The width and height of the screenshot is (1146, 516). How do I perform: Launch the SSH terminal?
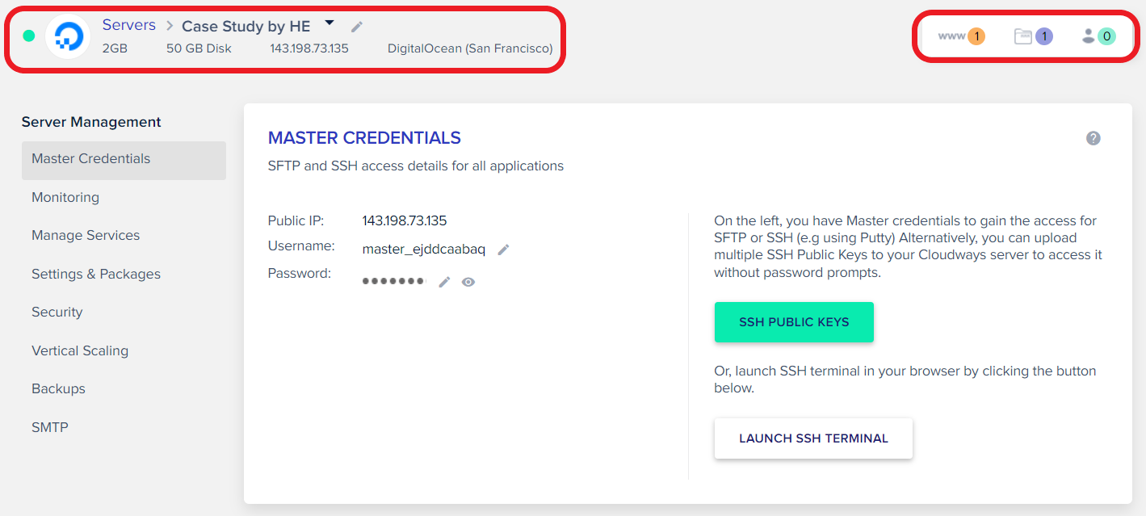pos(813,438)
